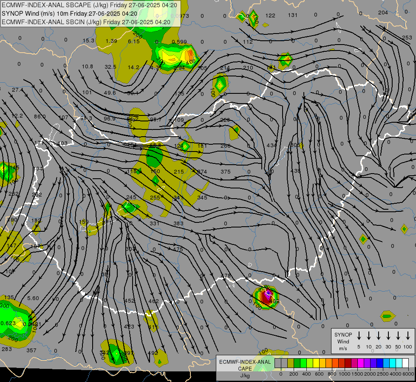This screenshot has height=382, width=416.
Task: Click the map value 204 near top right
Action: click(x=383, y=12)
